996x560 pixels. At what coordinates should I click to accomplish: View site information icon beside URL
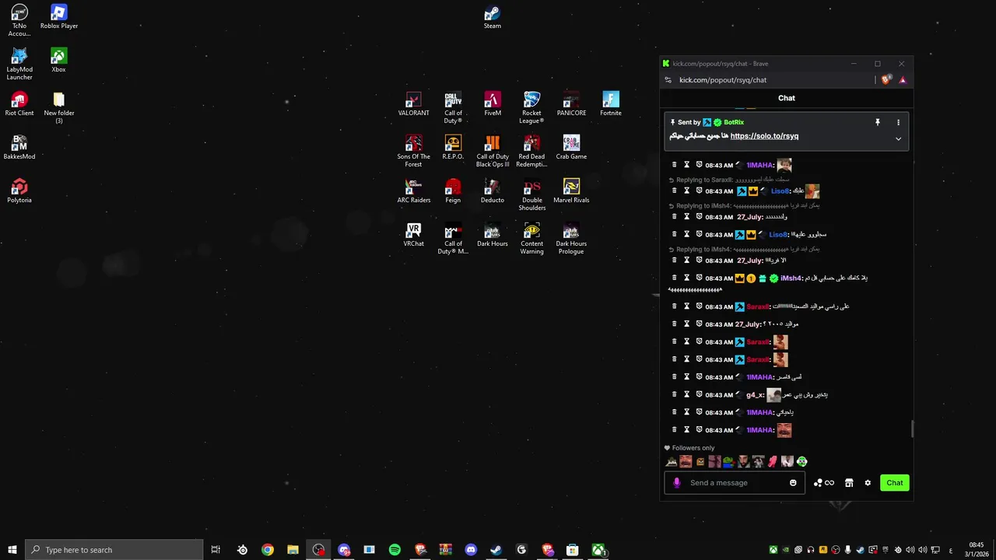tap(668, 79)
